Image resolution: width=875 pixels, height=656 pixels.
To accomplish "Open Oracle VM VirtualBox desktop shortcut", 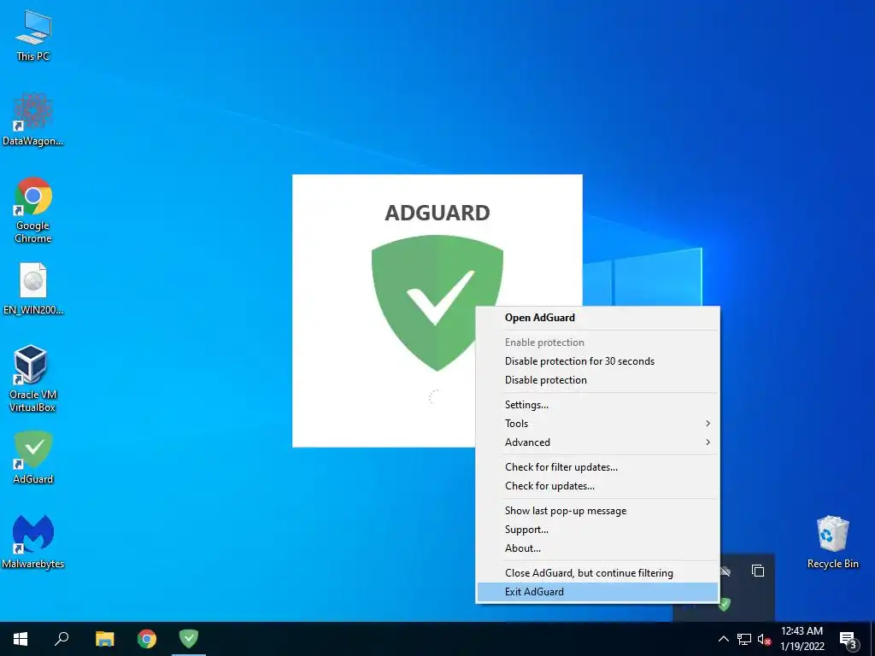I will 33,378.
